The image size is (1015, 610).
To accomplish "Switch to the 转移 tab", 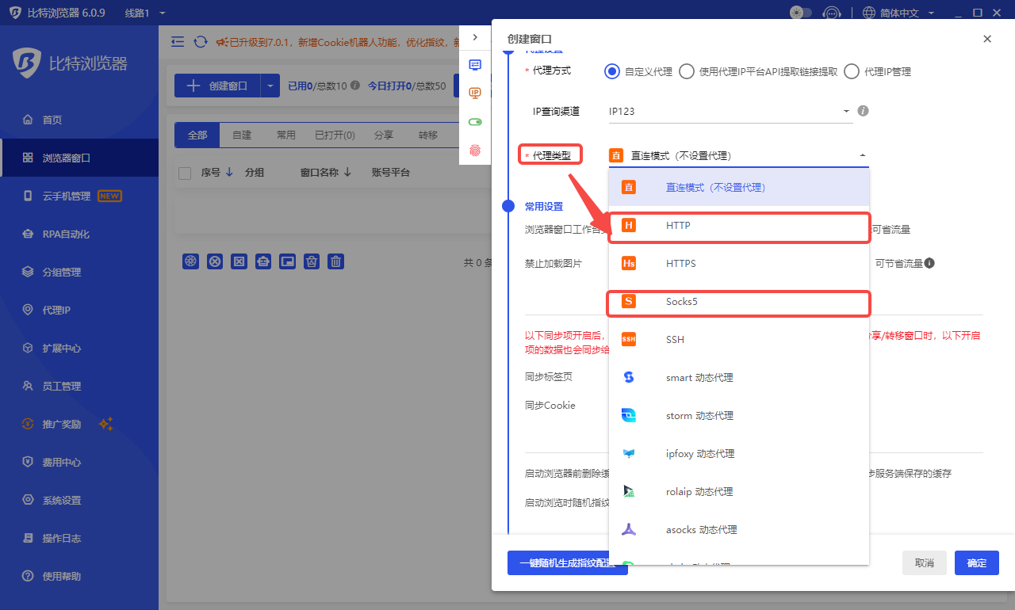I will [428, 135].
